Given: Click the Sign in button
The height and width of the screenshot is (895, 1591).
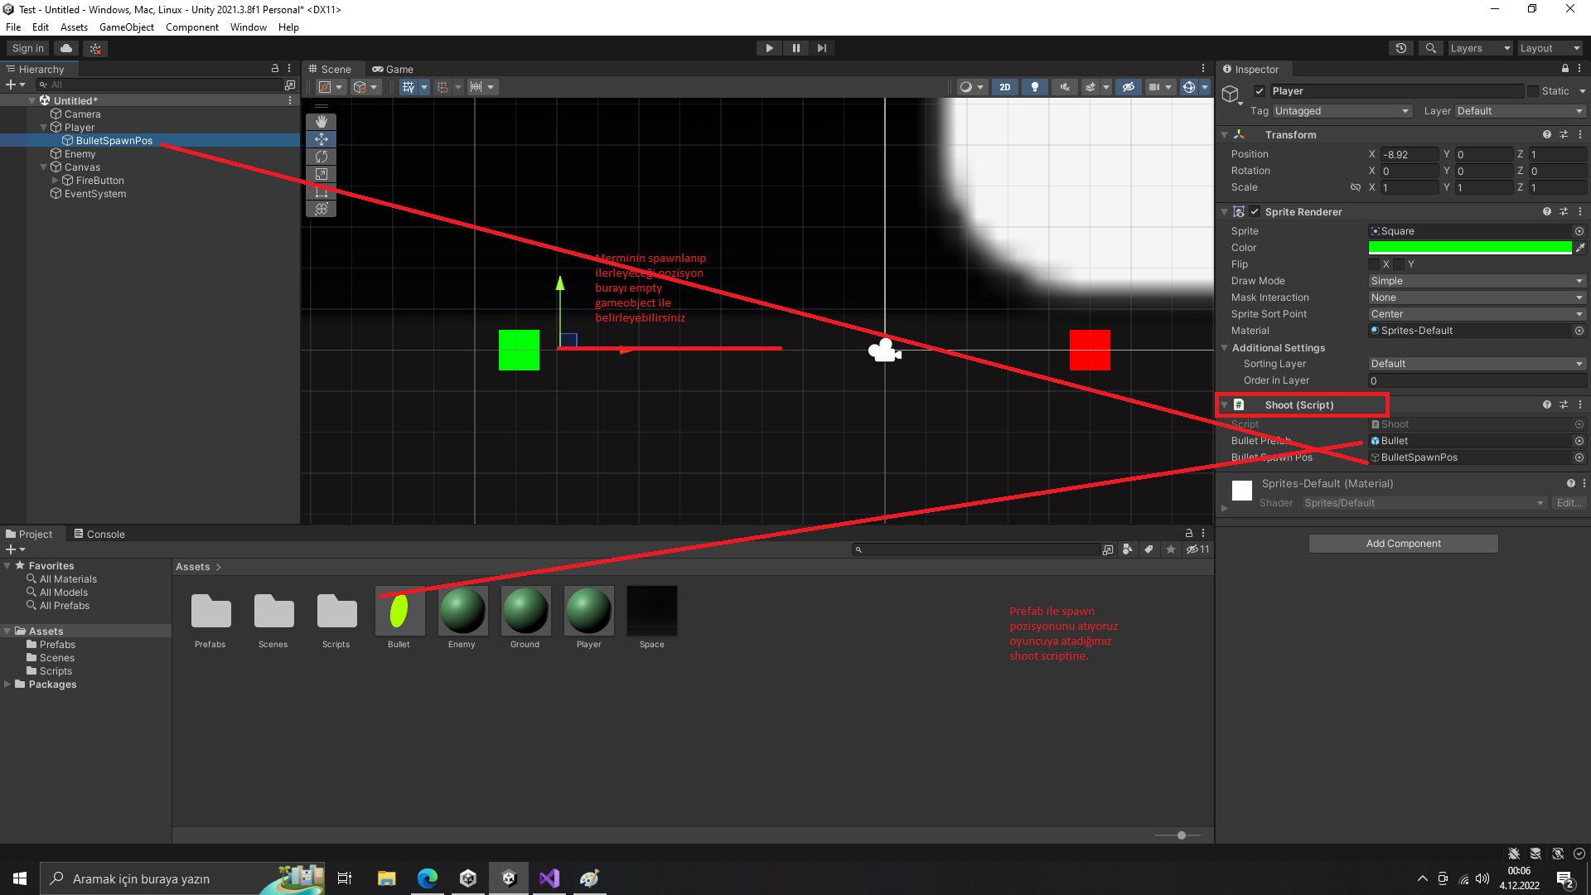Looking at the screenshot, I should click(27, 48).
